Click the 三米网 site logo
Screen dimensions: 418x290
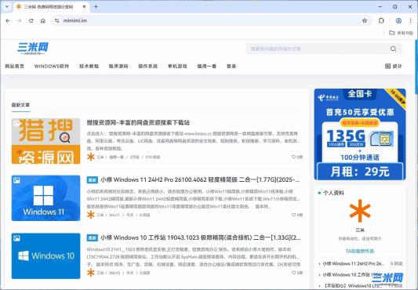tap(33, 49)
